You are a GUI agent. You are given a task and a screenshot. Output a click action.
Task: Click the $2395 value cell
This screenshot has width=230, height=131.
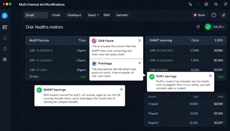[218, 104]
